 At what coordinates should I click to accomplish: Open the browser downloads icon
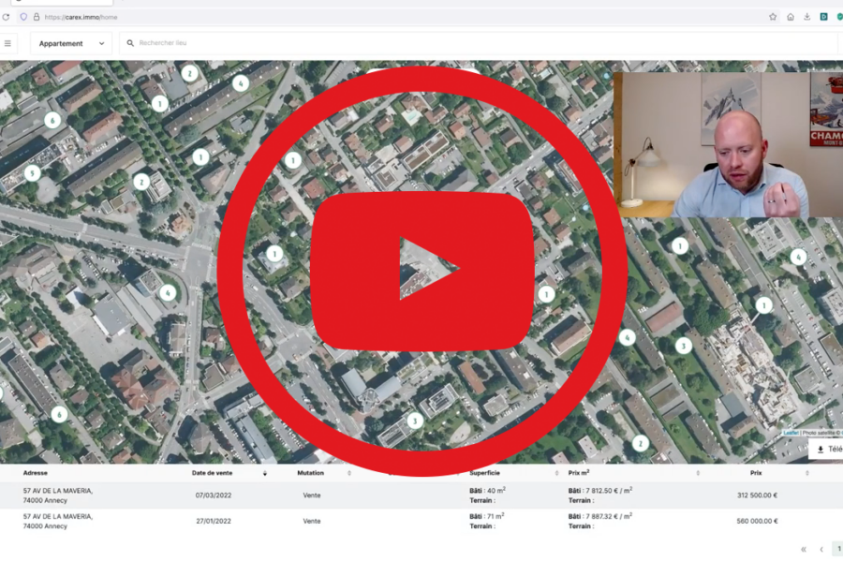pyautogui.click(x=806, y=17)
